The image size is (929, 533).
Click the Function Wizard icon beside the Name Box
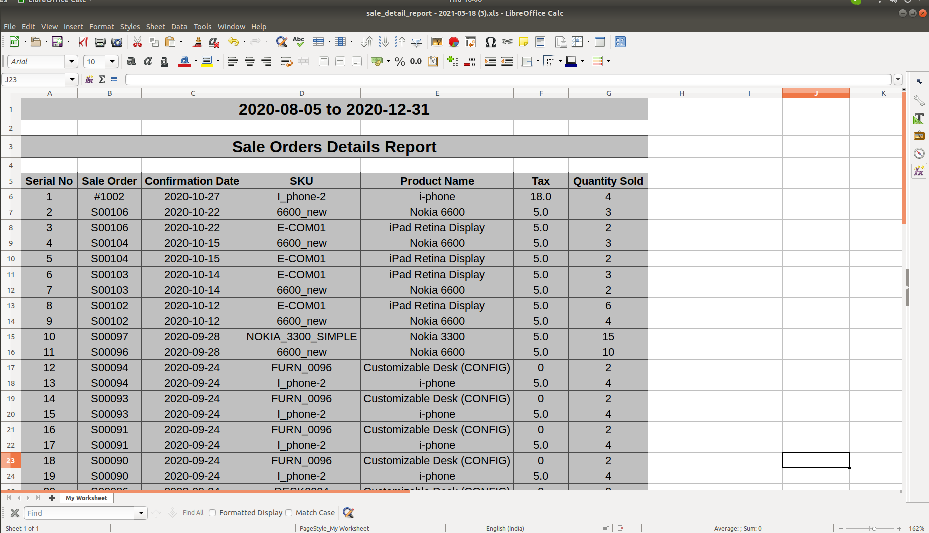pos(89,79)
